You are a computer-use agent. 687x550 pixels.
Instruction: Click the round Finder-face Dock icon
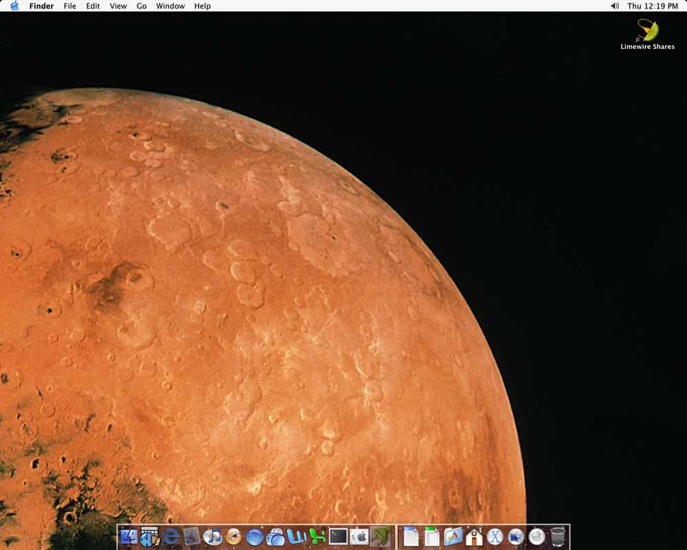point(516,537)
